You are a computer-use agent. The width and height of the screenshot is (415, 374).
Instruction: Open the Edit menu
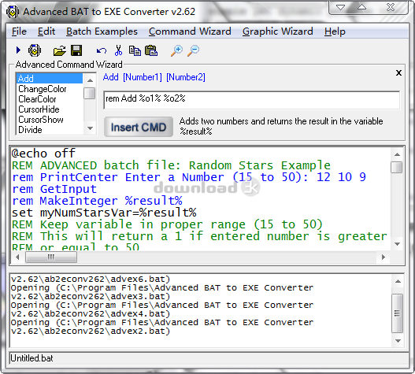pyautogui.click(x=46, y=31)
